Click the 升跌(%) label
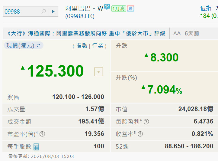The width and height of the screenshot is (218, 161). [x=127, y=78]
